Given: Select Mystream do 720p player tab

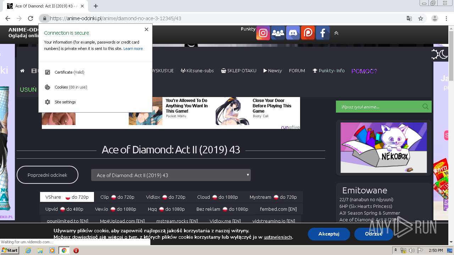Looking at the screenshot, I should (273, 197).
